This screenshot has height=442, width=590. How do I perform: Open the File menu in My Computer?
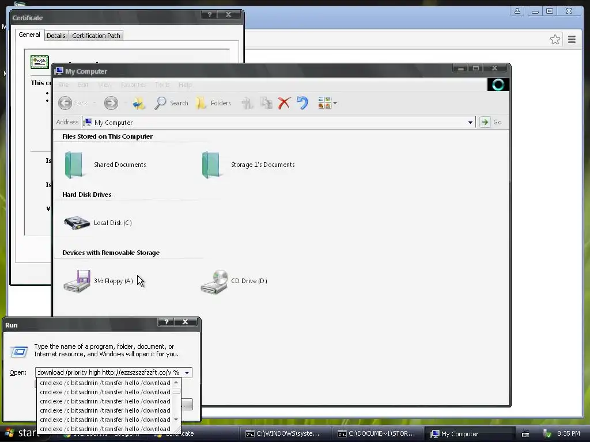(63, 85)
